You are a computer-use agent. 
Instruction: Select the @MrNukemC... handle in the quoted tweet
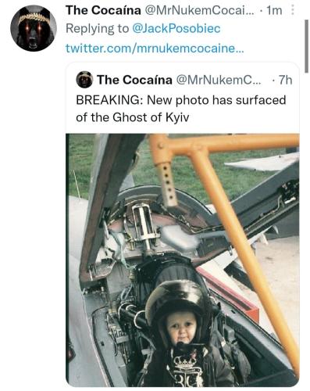219,80
